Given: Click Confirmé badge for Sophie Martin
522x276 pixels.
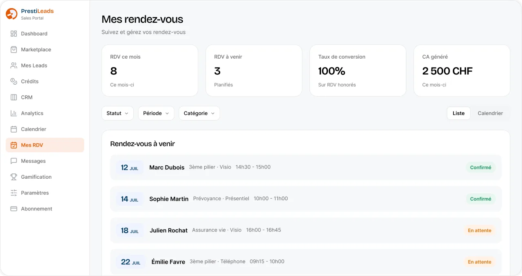Looking at the screenshot, I should [480, 199].
